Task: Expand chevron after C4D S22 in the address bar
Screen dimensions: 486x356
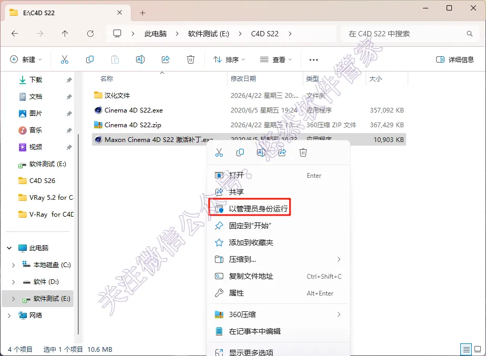Action: point(290,34)
